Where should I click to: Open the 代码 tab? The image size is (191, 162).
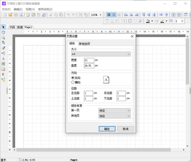click(12, 27)
